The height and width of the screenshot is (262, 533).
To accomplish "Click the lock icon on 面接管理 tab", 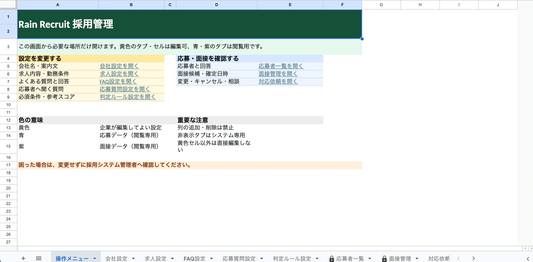I will (x=384, y=259).
